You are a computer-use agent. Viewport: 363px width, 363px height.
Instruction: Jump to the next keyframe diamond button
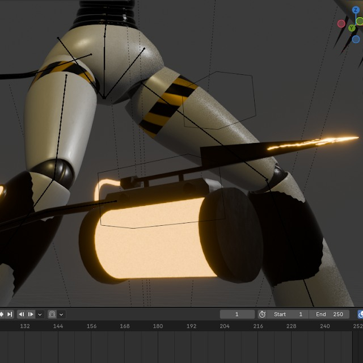click(2, 314)
